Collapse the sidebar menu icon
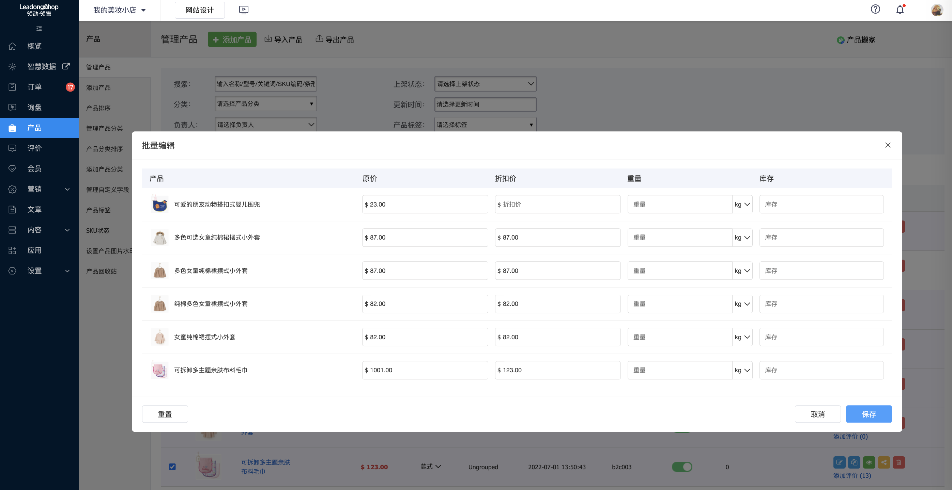This screenshot has width=952, height=490. tap(39, 28)
